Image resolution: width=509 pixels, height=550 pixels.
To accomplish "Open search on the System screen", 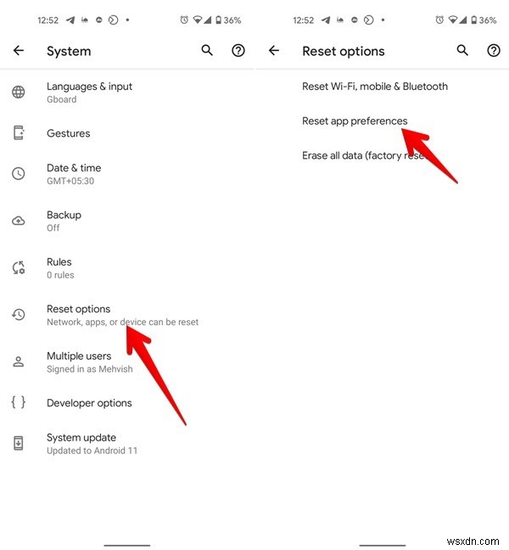I will point(207,51).
